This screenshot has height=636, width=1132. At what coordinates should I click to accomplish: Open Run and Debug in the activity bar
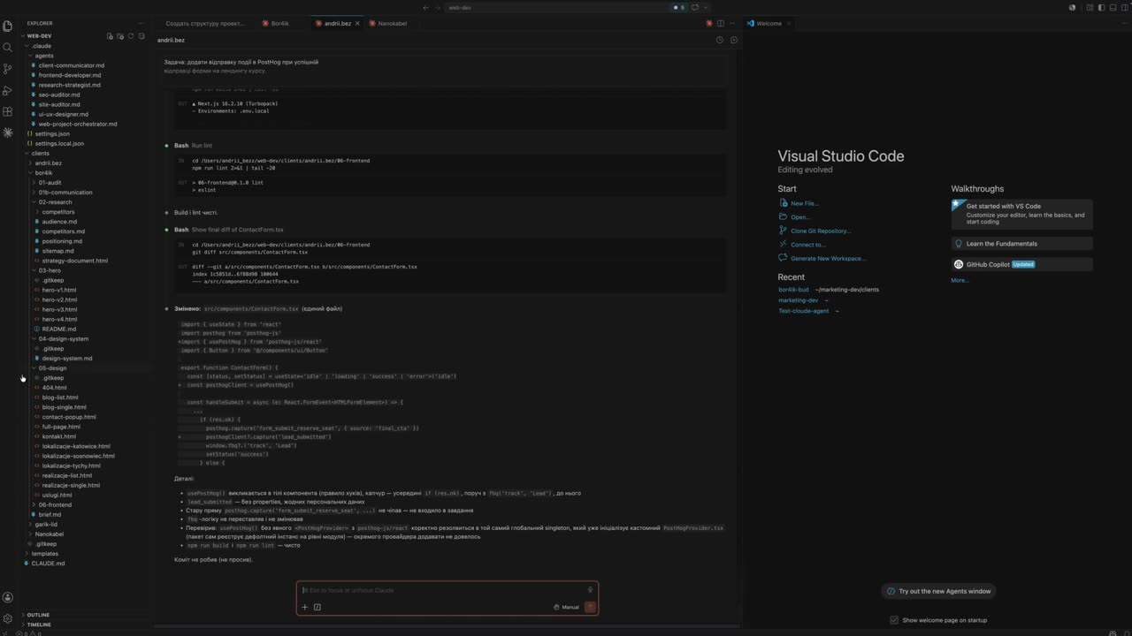(8, 90)
